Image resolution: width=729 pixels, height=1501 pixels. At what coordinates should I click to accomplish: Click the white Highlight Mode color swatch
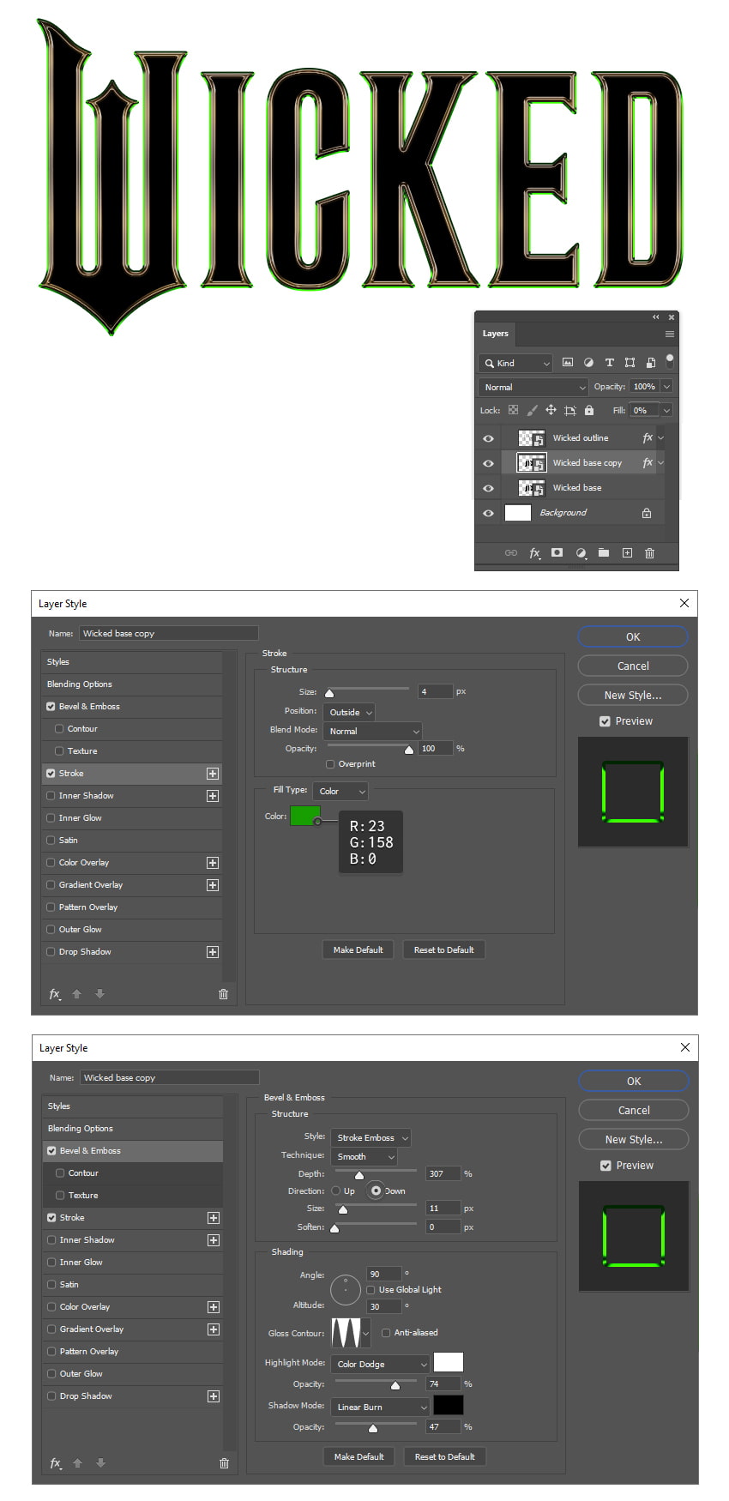pos(448,1362)
